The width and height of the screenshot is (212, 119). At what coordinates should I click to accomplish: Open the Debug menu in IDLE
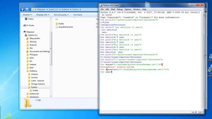(120, 9)
